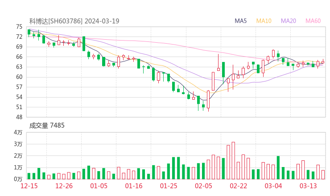Click the 3万 volume axis label

pos(18,144)
